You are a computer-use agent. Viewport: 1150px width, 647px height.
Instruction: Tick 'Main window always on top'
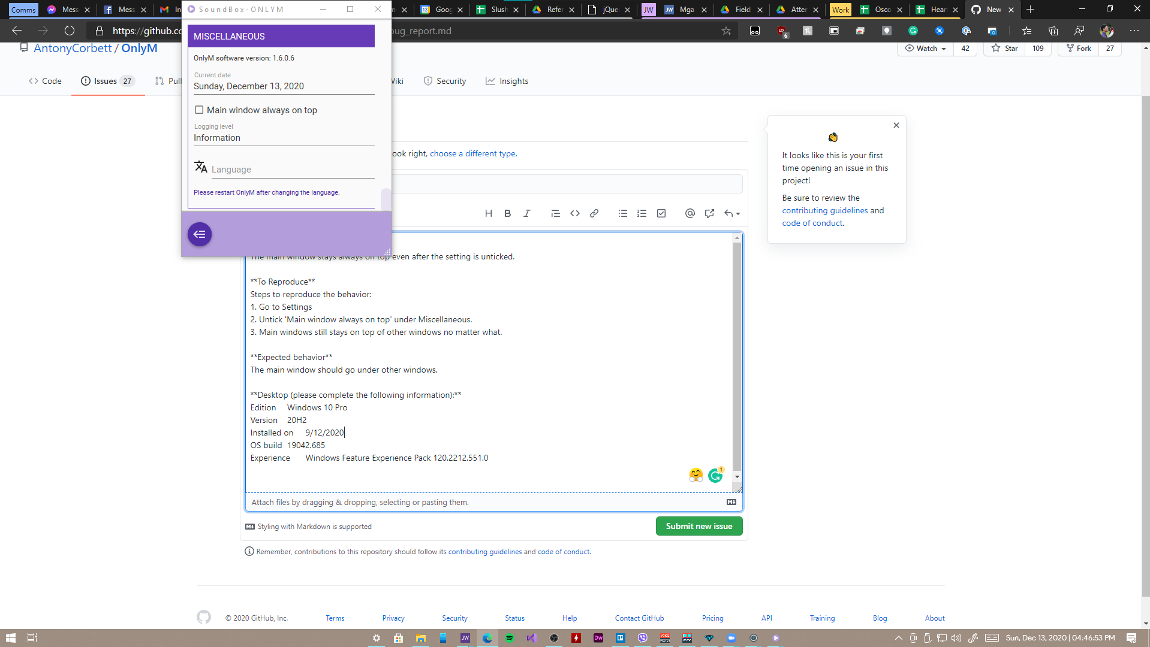(198, 110)
